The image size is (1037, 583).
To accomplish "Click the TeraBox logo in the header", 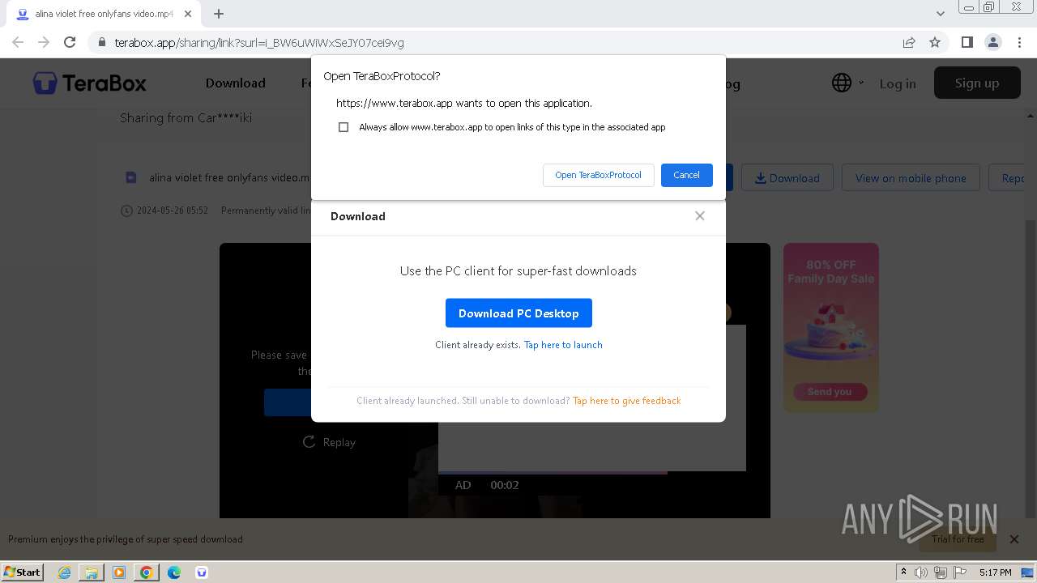I will [x=89, y=83].
